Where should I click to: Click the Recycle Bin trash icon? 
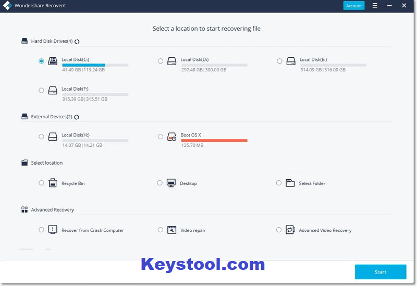coord(53,183)
